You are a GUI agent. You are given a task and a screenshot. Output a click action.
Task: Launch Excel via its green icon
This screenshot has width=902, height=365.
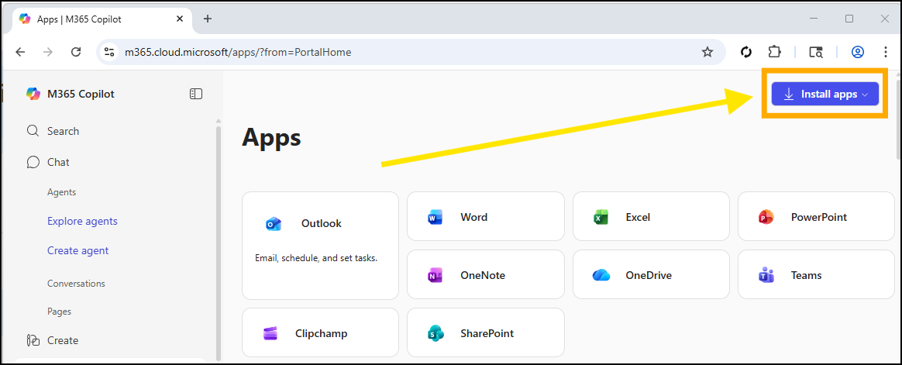(x=601, y=218)
